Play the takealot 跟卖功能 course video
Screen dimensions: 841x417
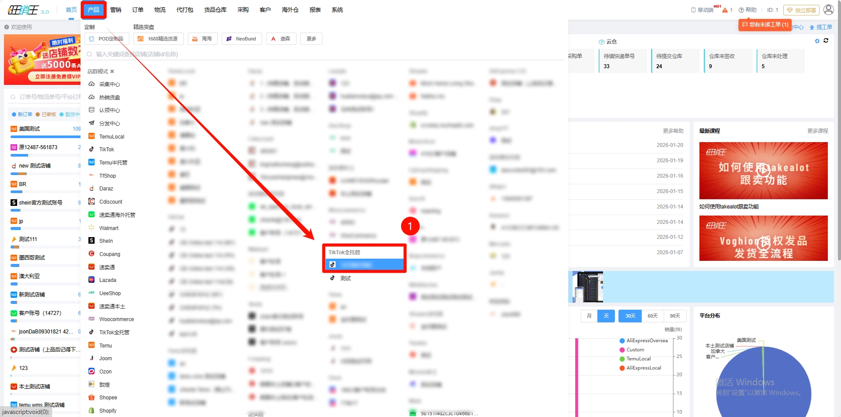point(763,170)
